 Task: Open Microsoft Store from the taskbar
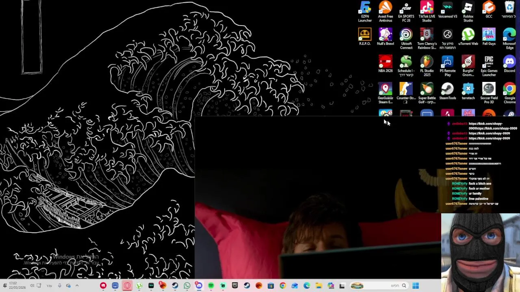point(271,286)
